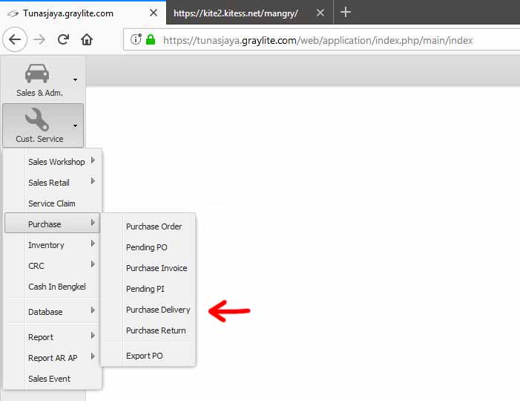Go to browser home page icon

point(87,40)
